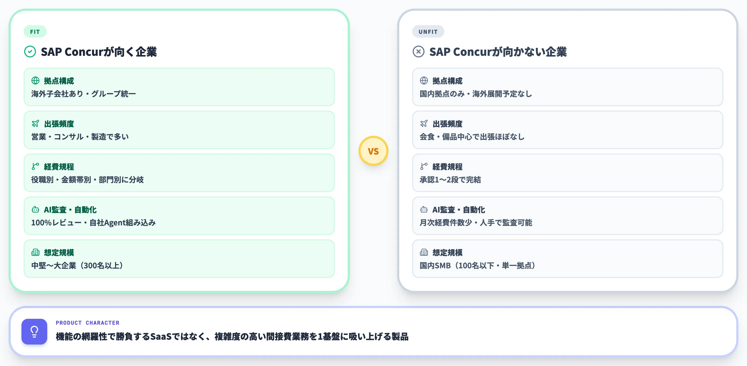747x366 pixels.
Task: Click the building icon in the FIT 想定規模 card
Action: [35, 252]
